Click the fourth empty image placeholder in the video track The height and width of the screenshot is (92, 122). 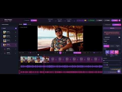74,59
